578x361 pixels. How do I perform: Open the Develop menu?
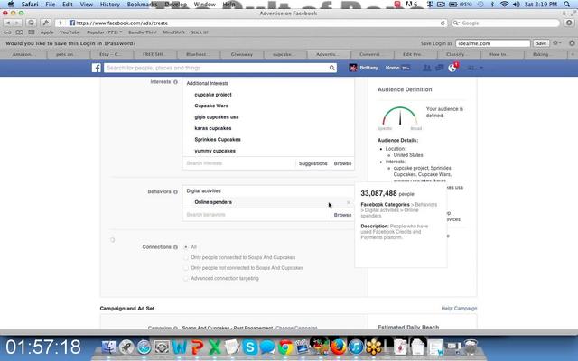176,4
